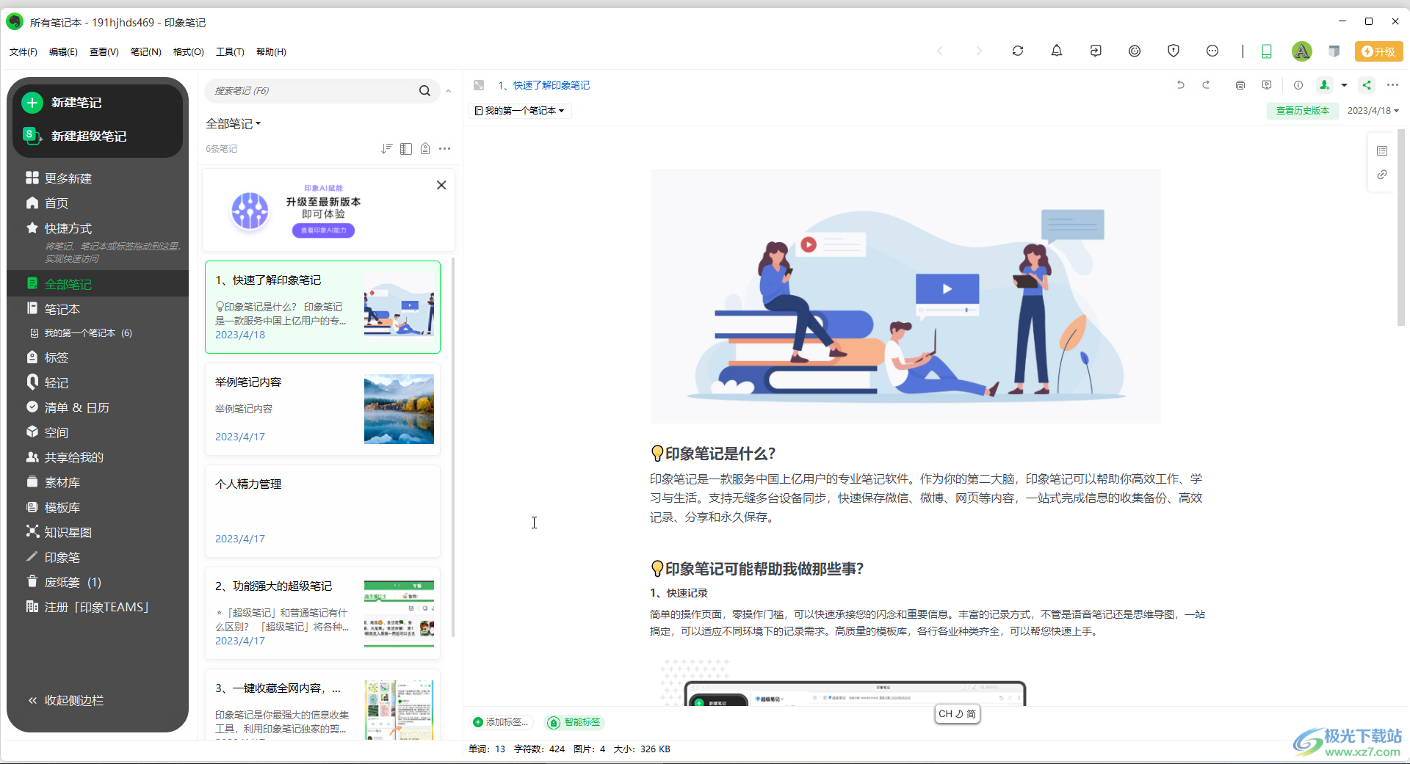This screenshot has height=764, width=1410.
Task: Navigate forward with the arrow icon
Action: pyautogui.click(x=978, y=51)
